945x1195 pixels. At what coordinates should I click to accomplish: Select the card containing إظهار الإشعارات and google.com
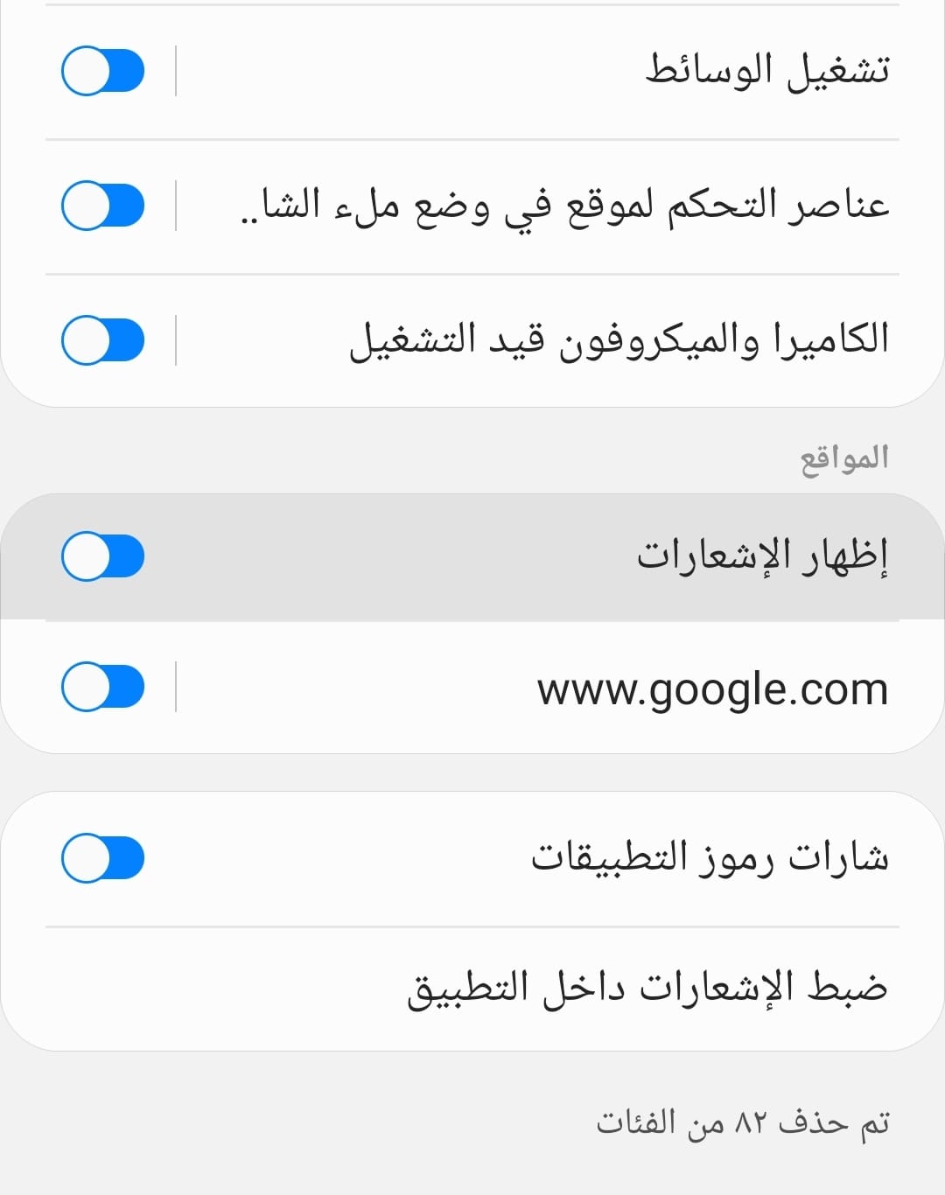point(472,621)
